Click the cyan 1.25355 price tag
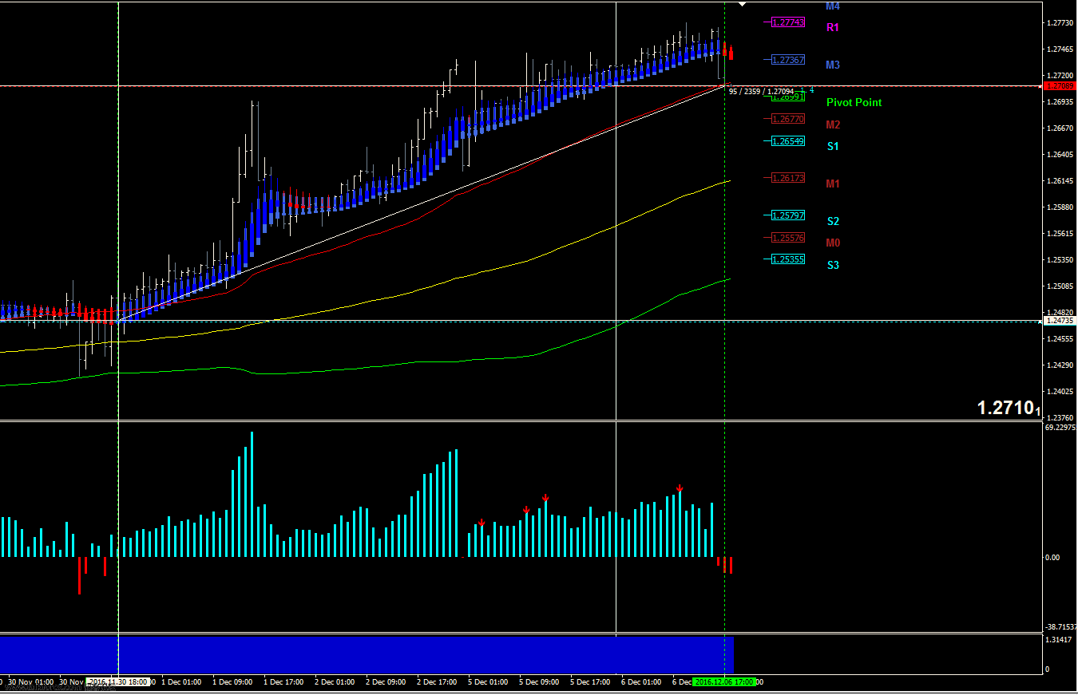This screenshot has height=695, width=1078. click(x=787, y=259)
